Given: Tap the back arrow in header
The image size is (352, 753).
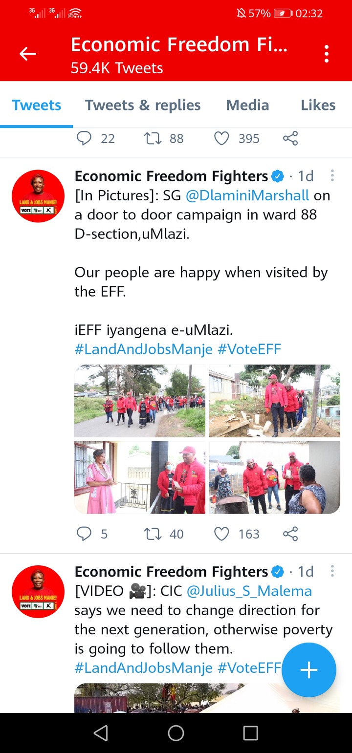Looking at the screenshot, I should coord(28,54).
